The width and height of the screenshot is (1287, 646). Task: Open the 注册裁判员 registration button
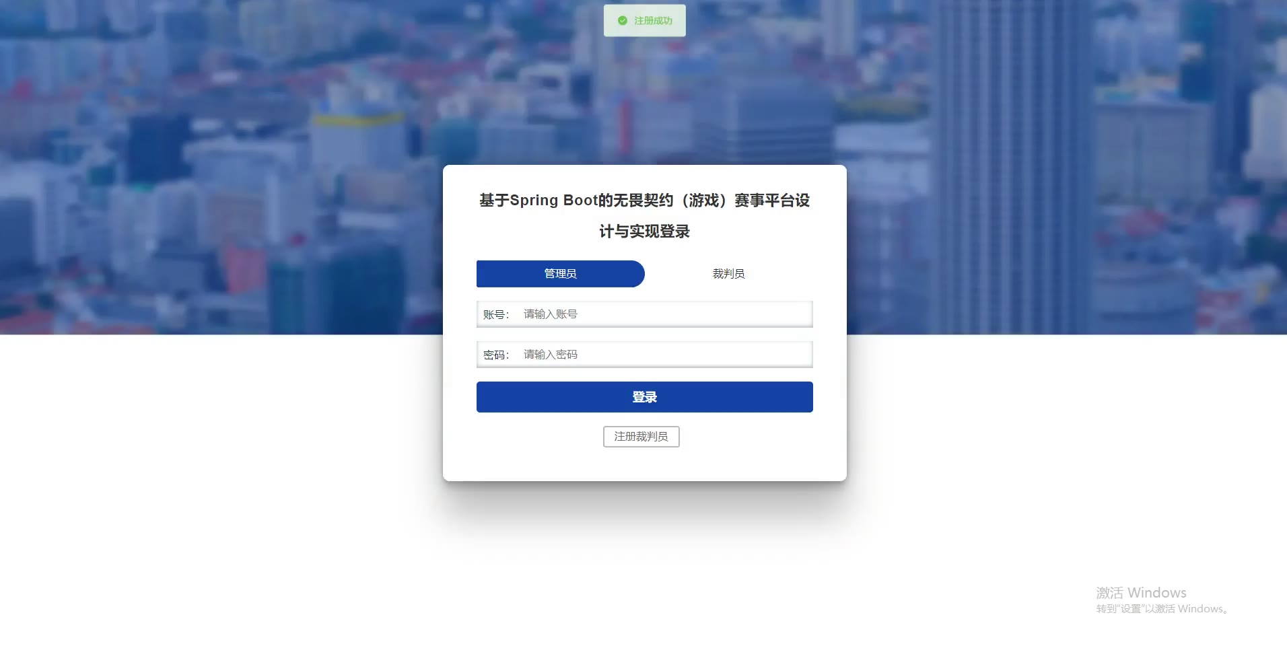(x=641, y=437)
